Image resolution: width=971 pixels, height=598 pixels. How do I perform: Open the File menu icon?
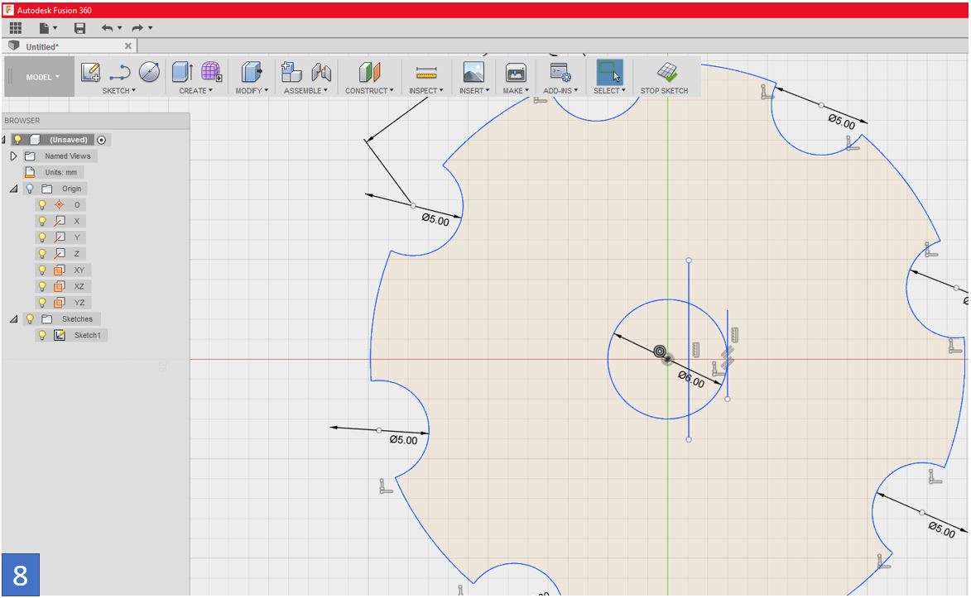[x=44, y=28]
